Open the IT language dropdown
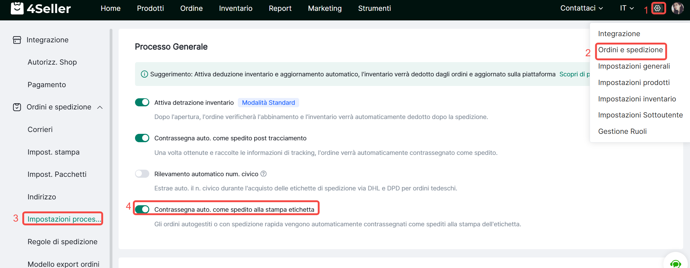 click(627, 8)
